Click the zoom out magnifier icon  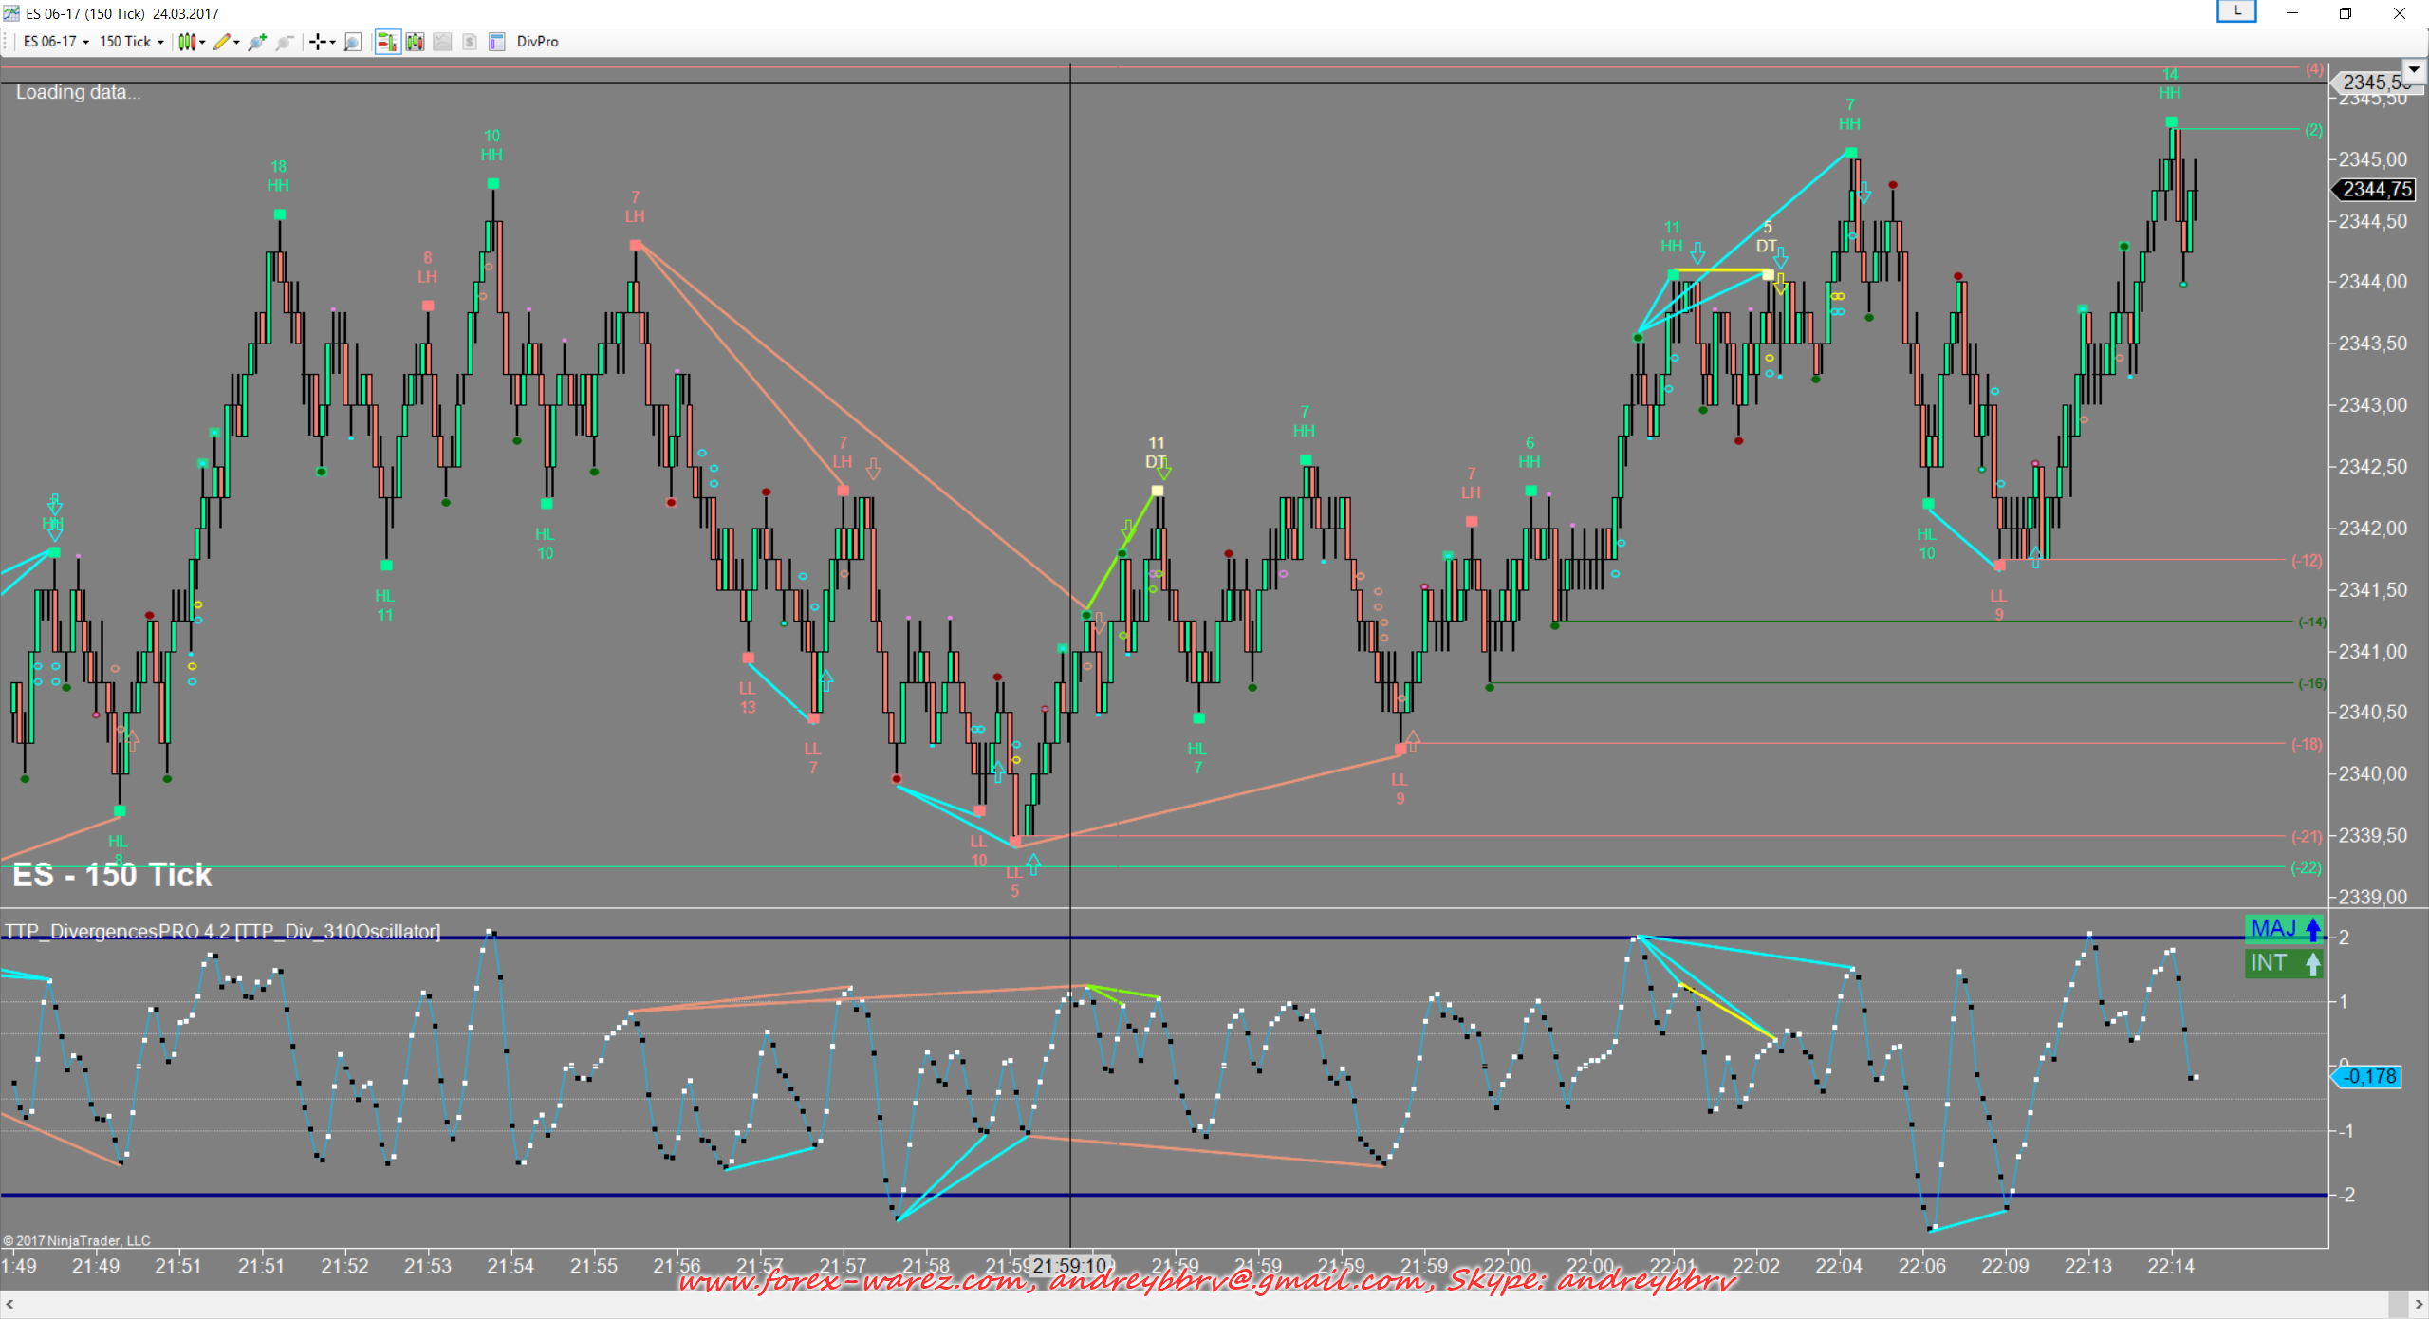tap(284, 42)
